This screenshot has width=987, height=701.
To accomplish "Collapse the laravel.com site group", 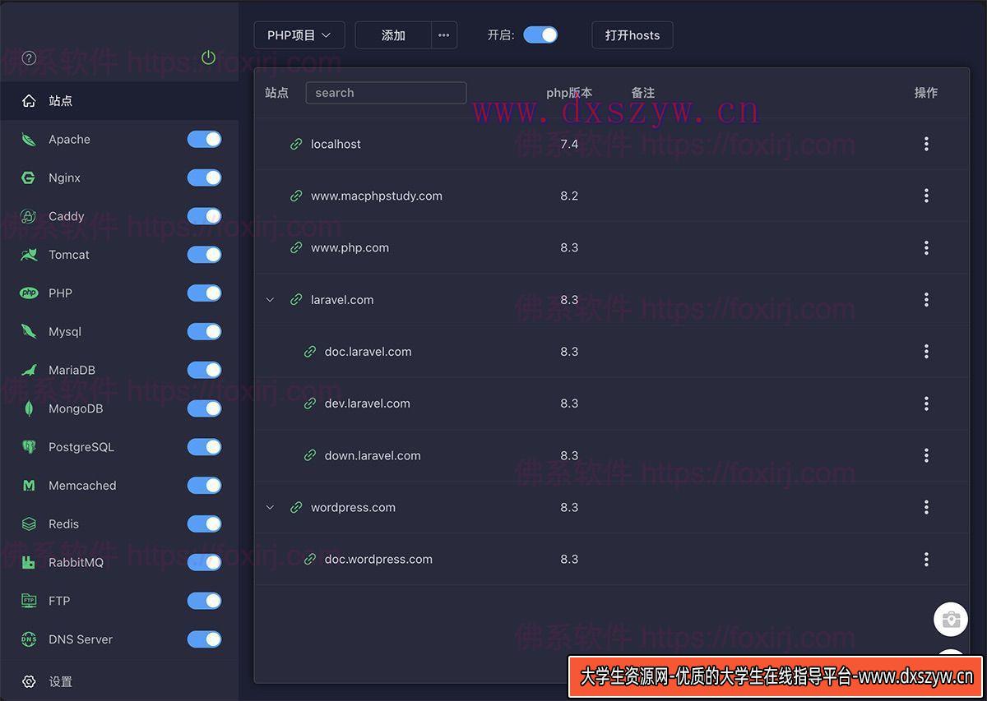I will (x=270, y=300).
